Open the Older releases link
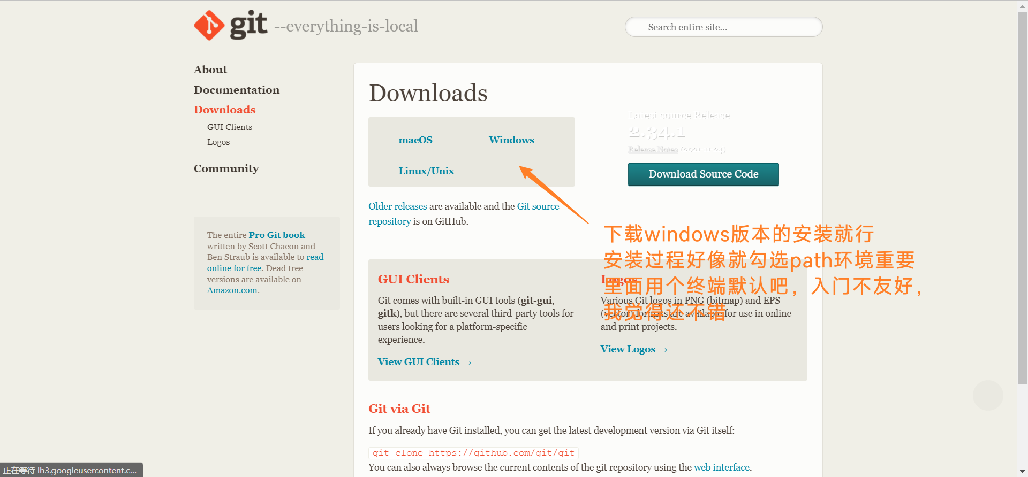 [x=398, y=206]
